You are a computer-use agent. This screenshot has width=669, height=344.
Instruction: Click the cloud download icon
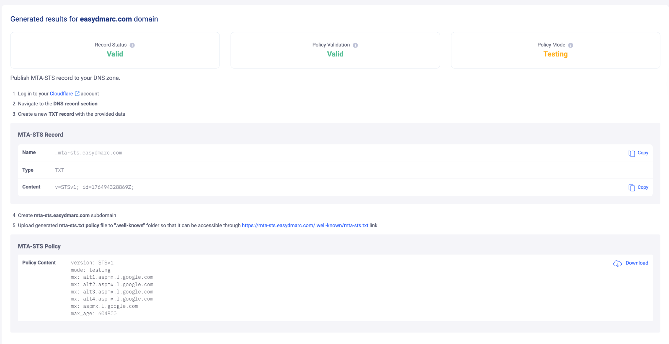(x=617, y=263)
